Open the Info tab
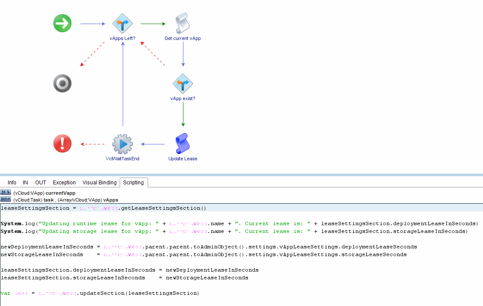The image size is (483, 306). click(12, 183)
